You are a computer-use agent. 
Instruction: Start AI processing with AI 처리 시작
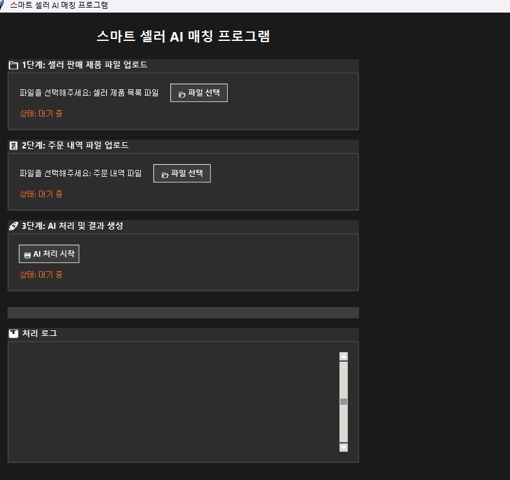(x=49, y=254)
